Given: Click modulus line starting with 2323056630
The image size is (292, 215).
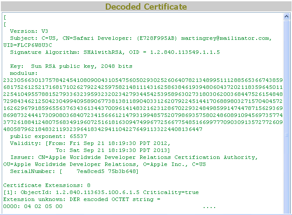Looking at the screenshot, I should [x=143, y=80].
